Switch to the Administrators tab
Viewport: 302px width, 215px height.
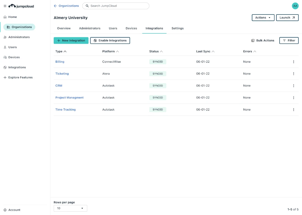tap(90, 28)
